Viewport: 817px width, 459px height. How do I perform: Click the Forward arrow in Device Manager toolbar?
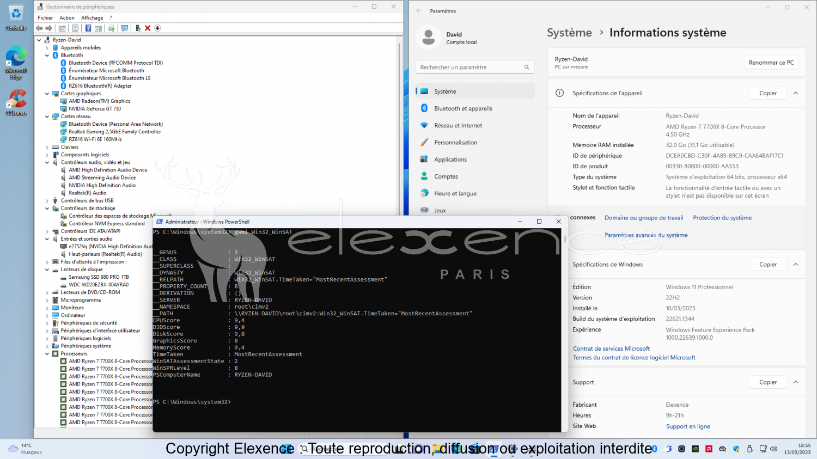(49, 28)
